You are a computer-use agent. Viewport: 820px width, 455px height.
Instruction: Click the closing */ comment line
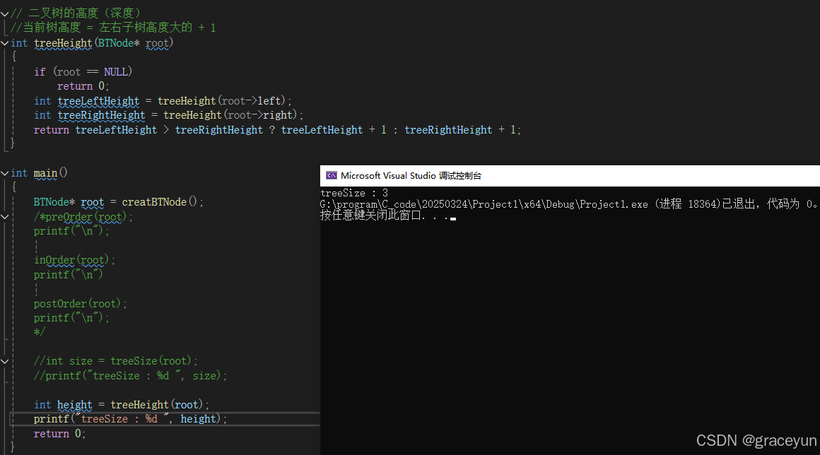(40, 332)
